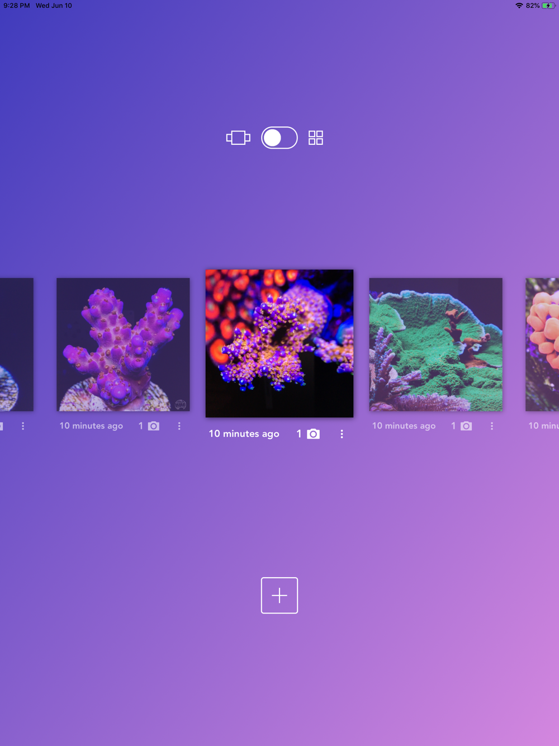This screenshot has width=559, height=746.
Task: Tap '10 minutes ago' label under center coral
Action: 244,434
